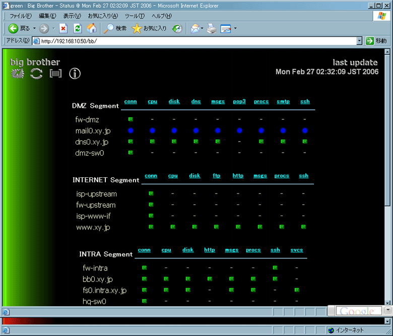
Task: Click dmz-sw0 conn green status icon
Action: point(130,152)
